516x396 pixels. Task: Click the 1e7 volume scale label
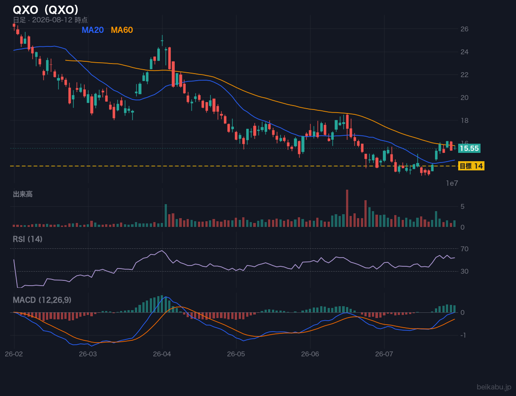coord(452,184)
